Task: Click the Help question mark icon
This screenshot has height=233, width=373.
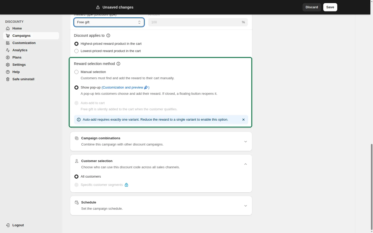Action: tap(8, 72)
